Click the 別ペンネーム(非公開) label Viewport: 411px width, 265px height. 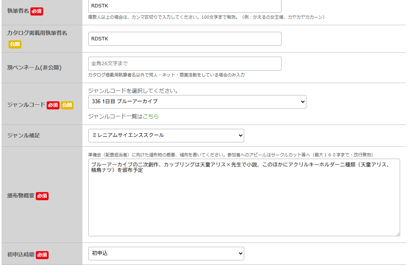click(x=34, y=68)
